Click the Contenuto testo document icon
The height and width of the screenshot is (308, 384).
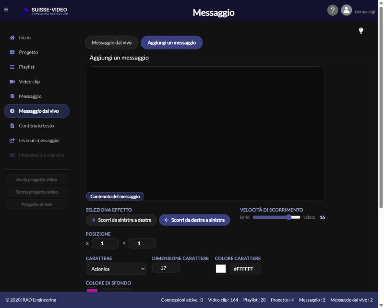tap(12, 126)
